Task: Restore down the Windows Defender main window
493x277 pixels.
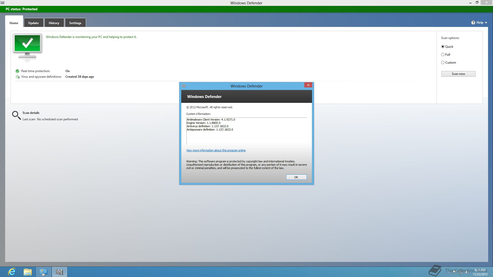Action: [477, 3]
